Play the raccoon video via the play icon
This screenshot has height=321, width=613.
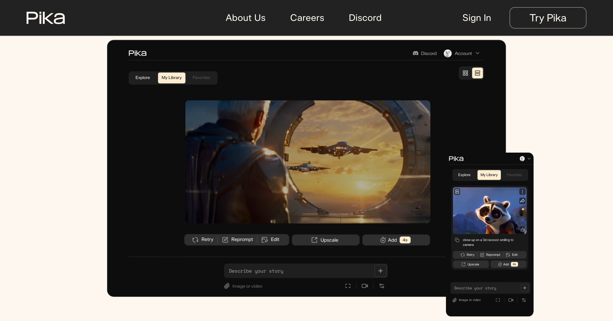point(457,191)
